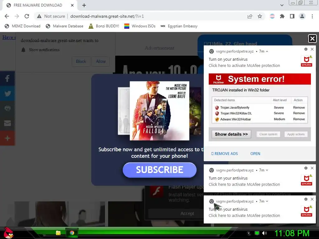319x239 pixels.
Task: Click the red plus more-sharing icon
Action: (7, 138)
